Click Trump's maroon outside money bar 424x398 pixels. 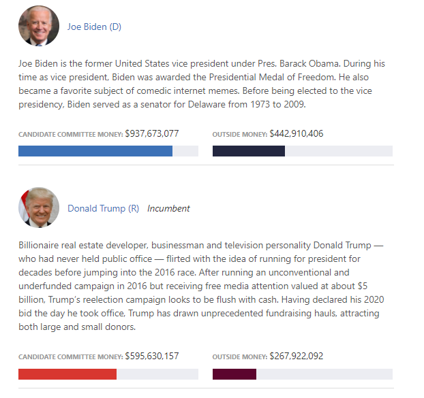click(x=234, y=374)
